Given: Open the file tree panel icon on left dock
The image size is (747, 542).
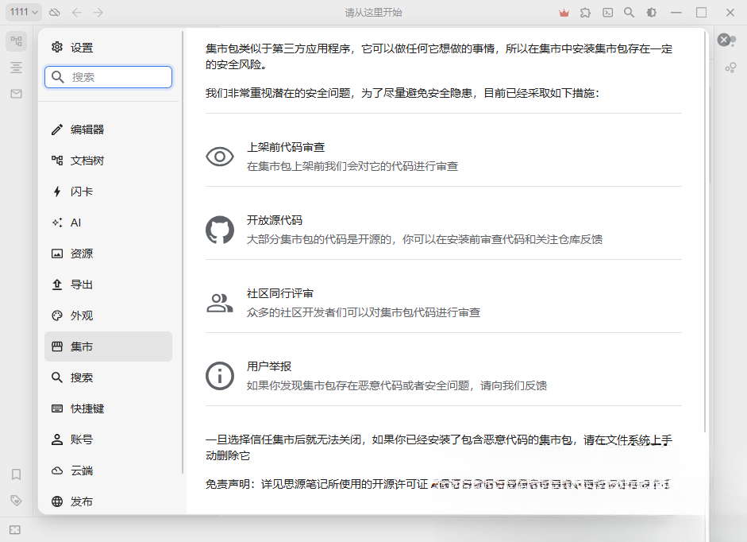Looking at the screenshot, I should (16, 41).
